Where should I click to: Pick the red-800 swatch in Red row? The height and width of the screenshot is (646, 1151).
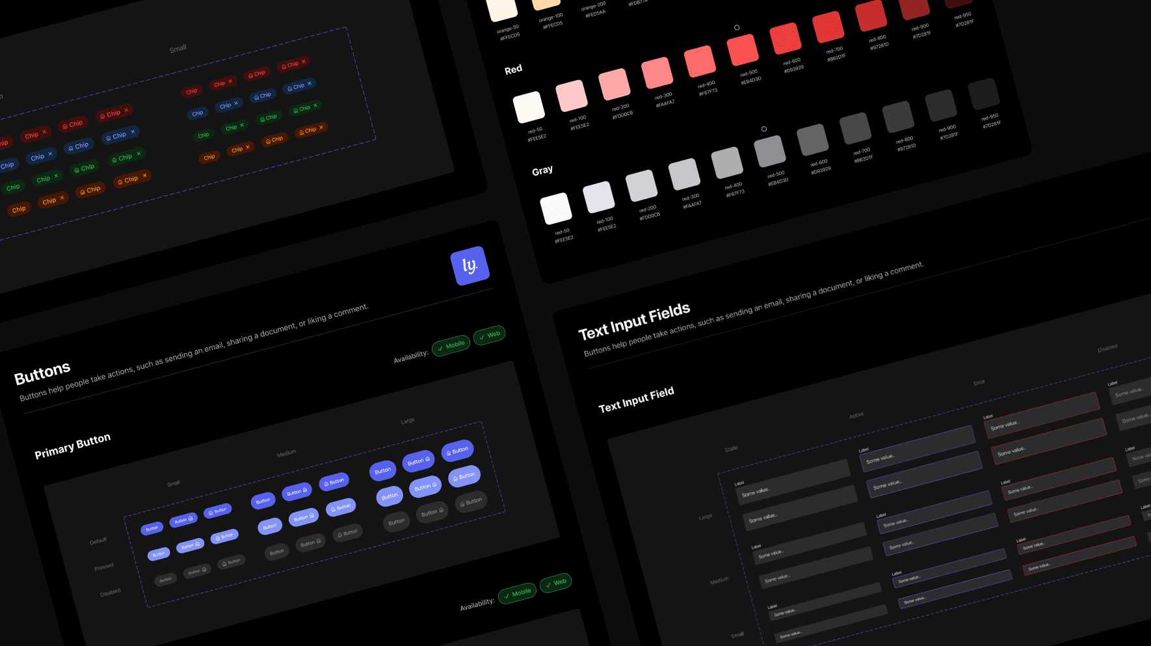(x=871, y=16)
